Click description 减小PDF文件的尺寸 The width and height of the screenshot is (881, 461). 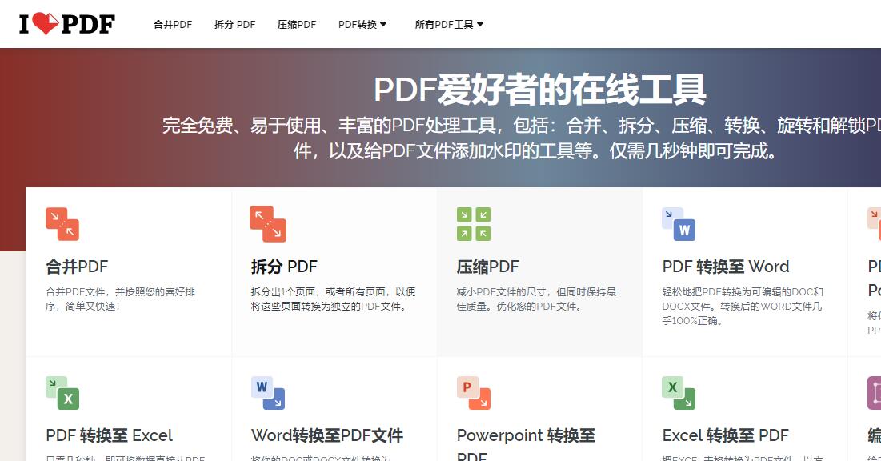(x=537, y=299)
